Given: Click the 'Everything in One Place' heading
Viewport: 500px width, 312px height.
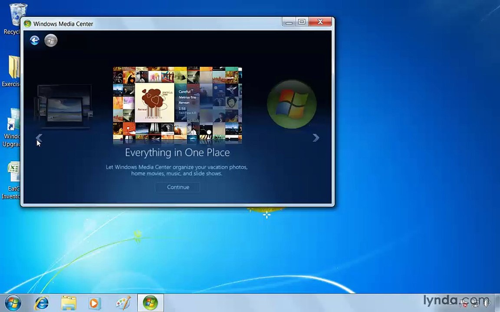Looking at the screenshot, I should (x=177, y=153).
